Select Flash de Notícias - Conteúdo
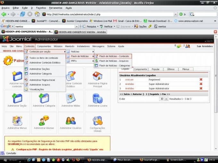 (113, 56)
